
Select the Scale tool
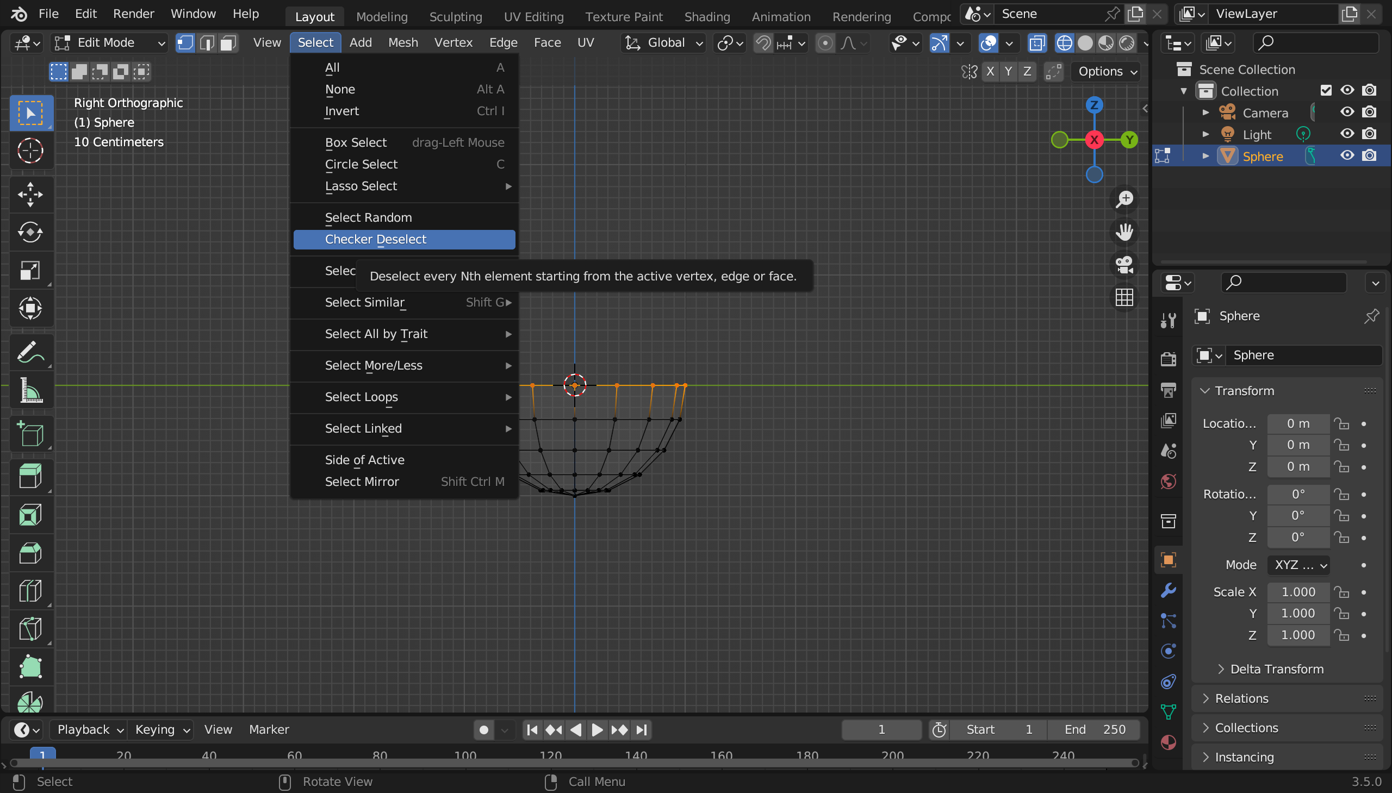tap(30, 271)
